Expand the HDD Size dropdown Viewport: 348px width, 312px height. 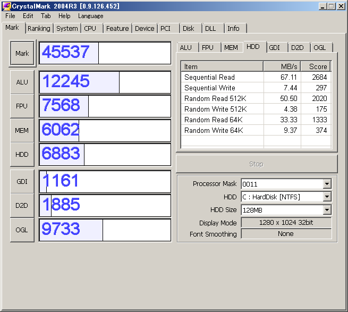[x=327, y=210]
